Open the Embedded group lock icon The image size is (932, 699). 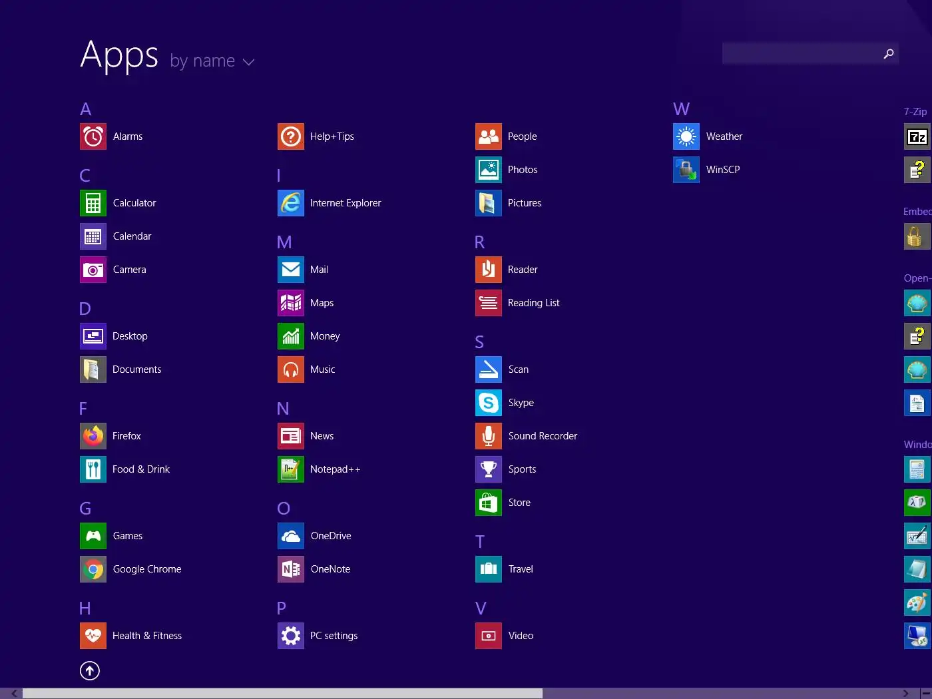pos(917,236)
